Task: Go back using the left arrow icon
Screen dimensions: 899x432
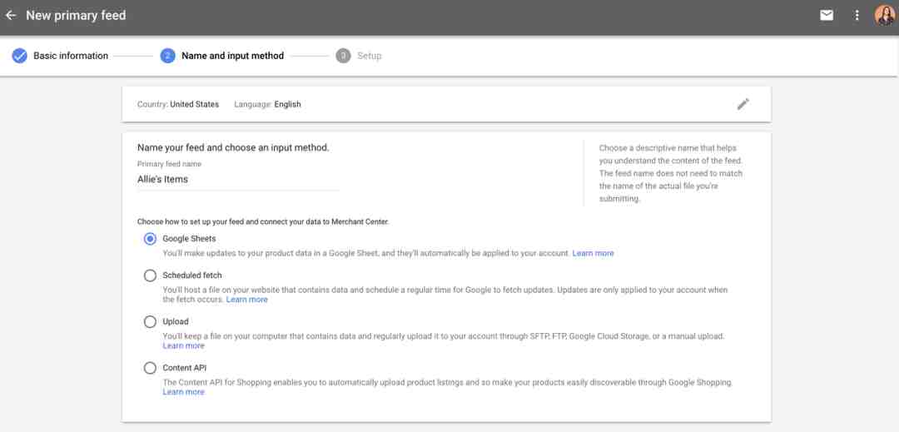Action: (10, 16)
